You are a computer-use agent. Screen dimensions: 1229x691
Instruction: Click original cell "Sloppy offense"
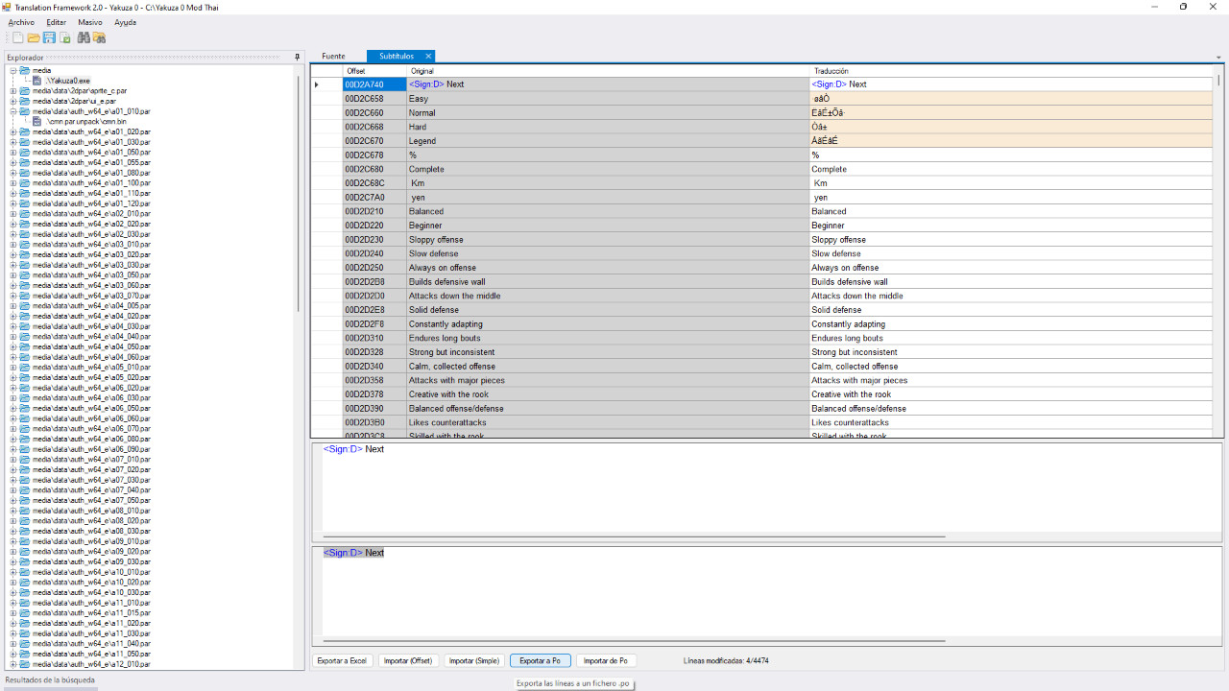pyautogui.click(x=608, y=240)
